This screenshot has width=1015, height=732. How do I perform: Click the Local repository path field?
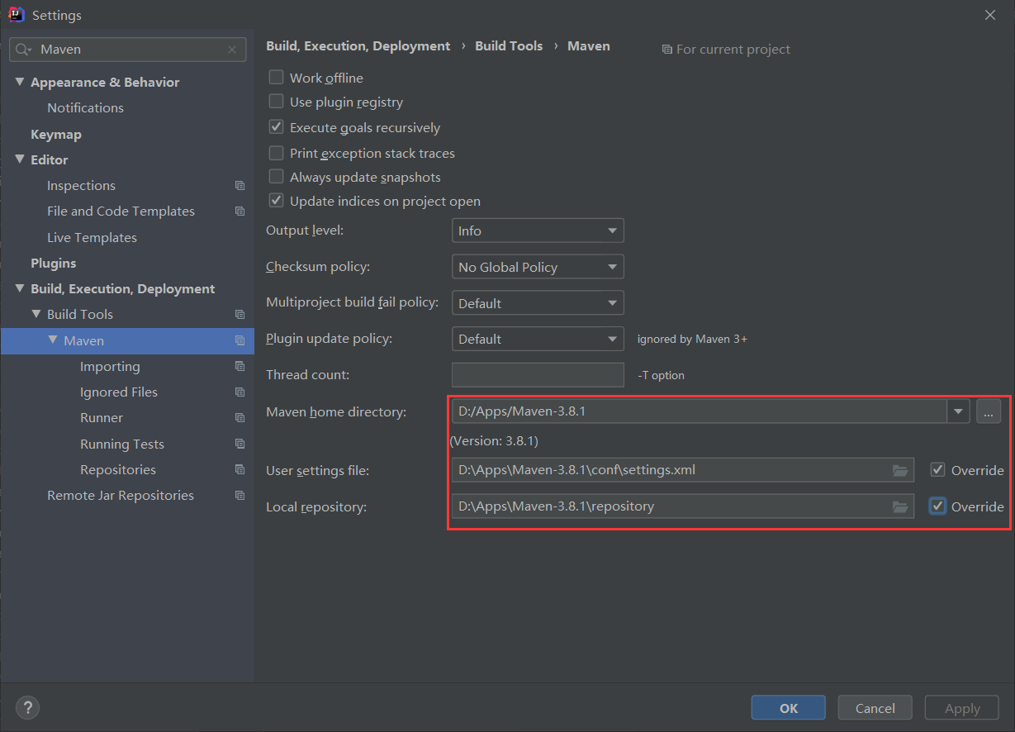683,506
